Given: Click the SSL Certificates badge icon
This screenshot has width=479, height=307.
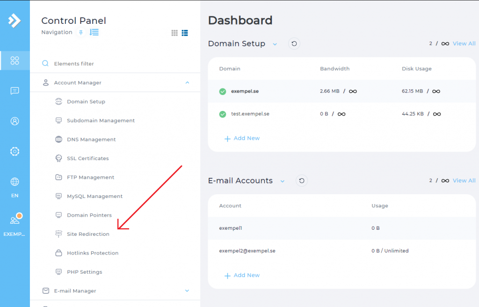Looking at the screenshot, I should (58, 158).
